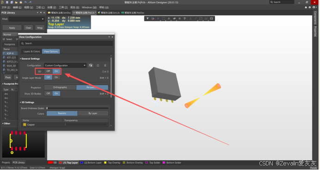Viewport: 320px width, 170px height.
Task: Select Realistic colors option
Action: click(62, 113)
